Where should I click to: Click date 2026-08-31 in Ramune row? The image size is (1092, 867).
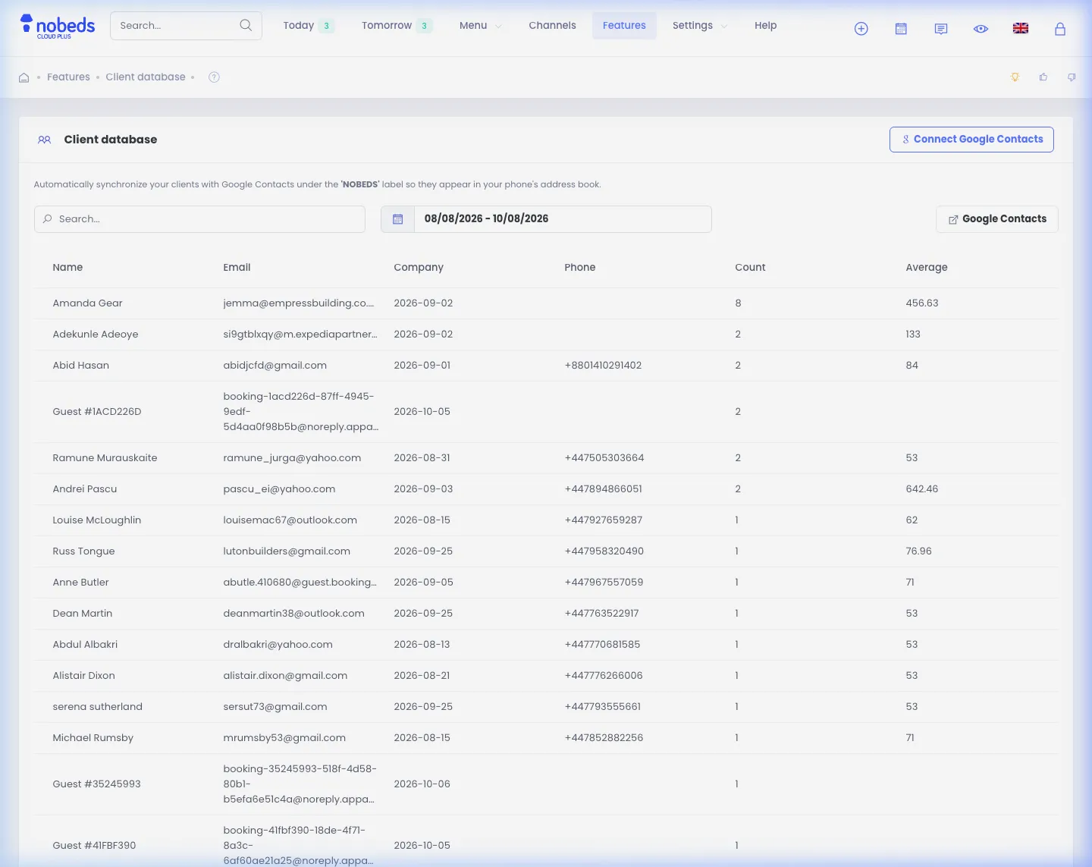422,458
